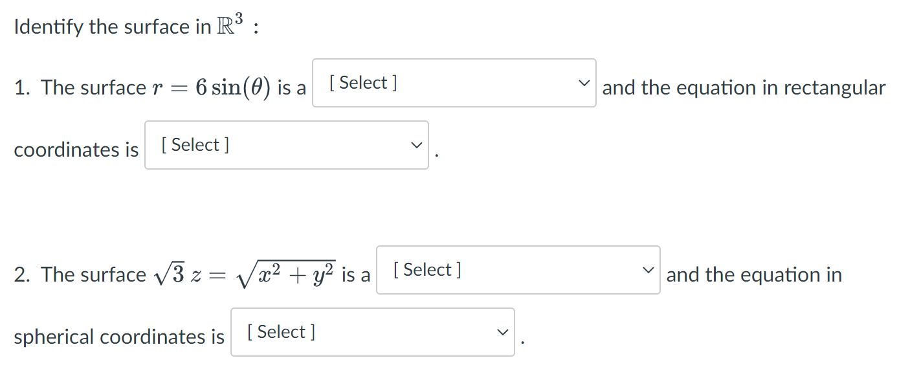897x391 pixels.
Task: Click the chevron beside rectangular coordinates Select
Action: (x=417, y=144)
